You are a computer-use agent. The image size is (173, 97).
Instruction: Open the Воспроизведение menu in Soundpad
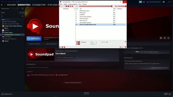click(73, 4)
